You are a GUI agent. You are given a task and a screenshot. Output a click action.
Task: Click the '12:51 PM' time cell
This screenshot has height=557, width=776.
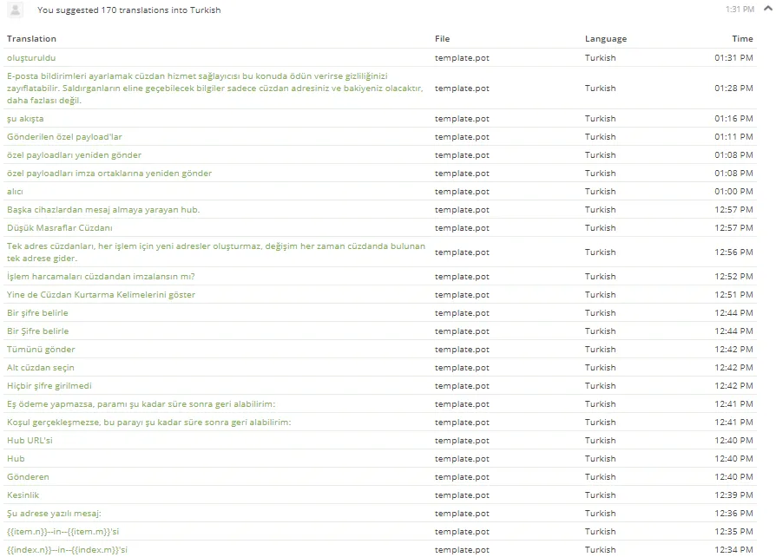tap(734, 295)
